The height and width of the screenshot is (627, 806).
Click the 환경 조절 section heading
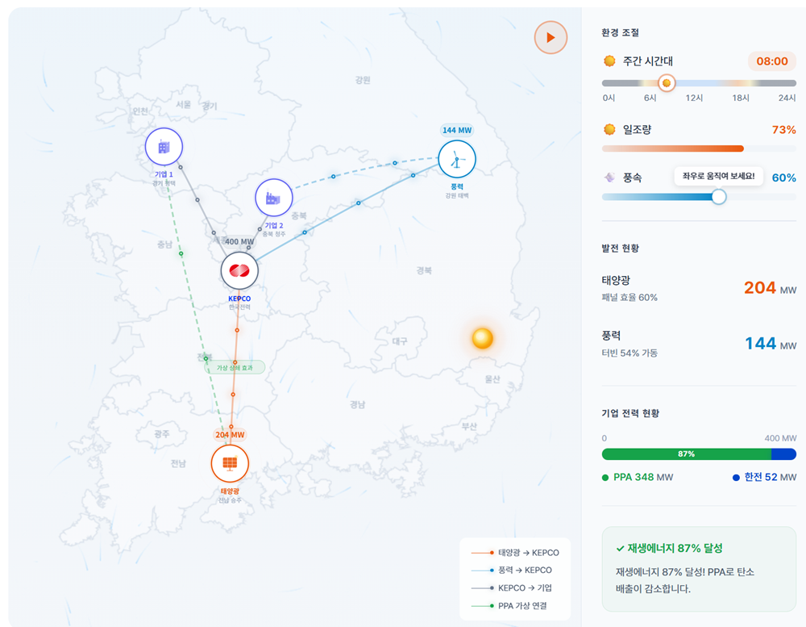[x=621, y=32]
